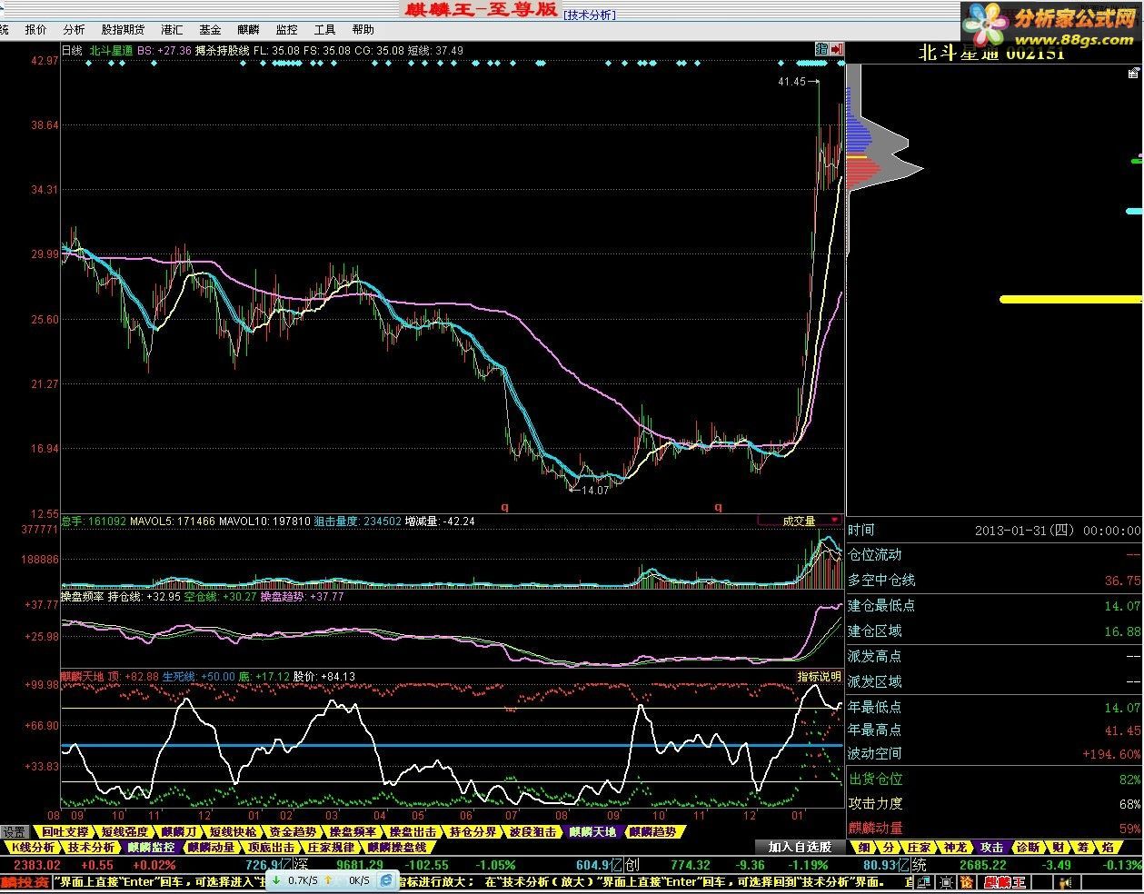The image size is (1144, 894).
Task: Open the 工具 menu
Action: pos(324,30)
